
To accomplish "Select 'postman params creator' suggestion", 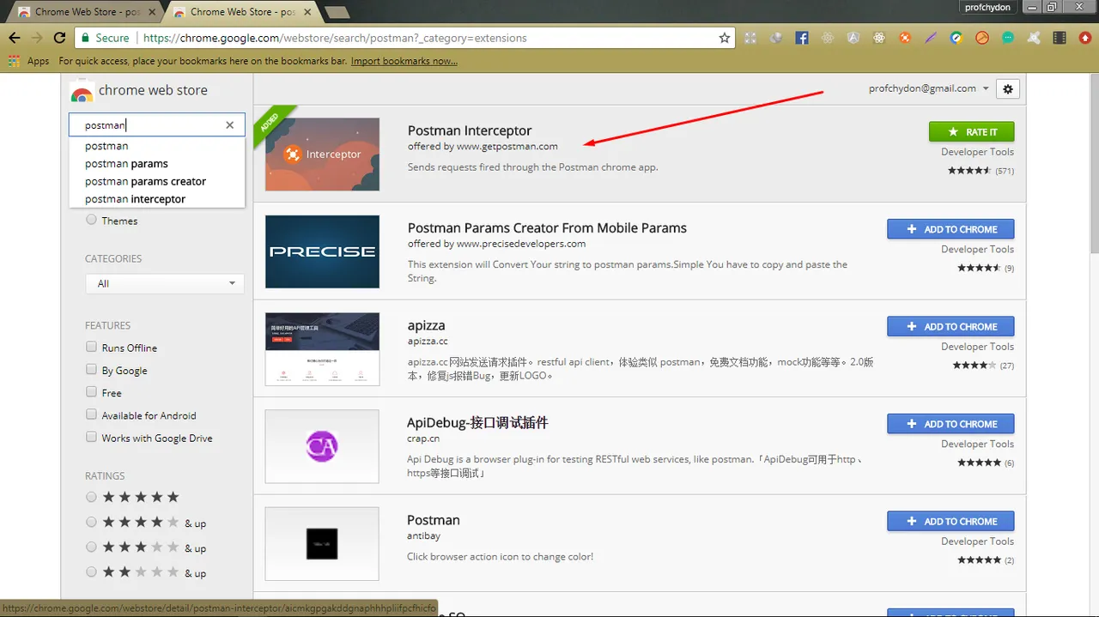I will tap(157, 181).
